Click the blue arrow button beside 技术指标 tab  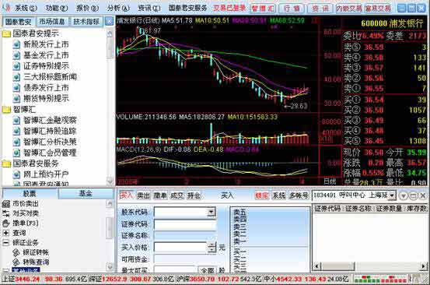[x=109, y=22]
